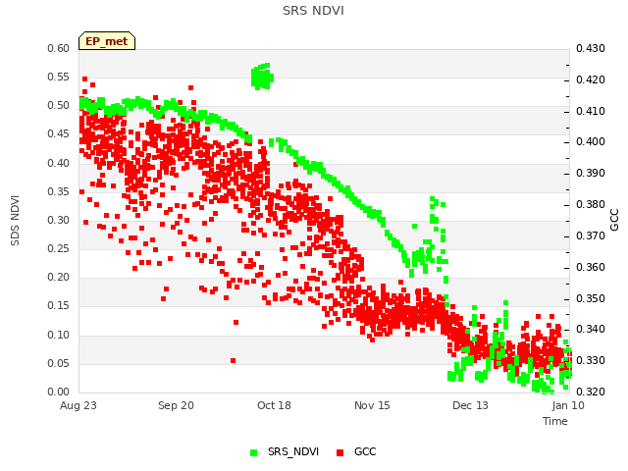The width and height of the screenshot is (628, 471).
Task: Click the Sep 20 date tick label
Action: point(176,405)
